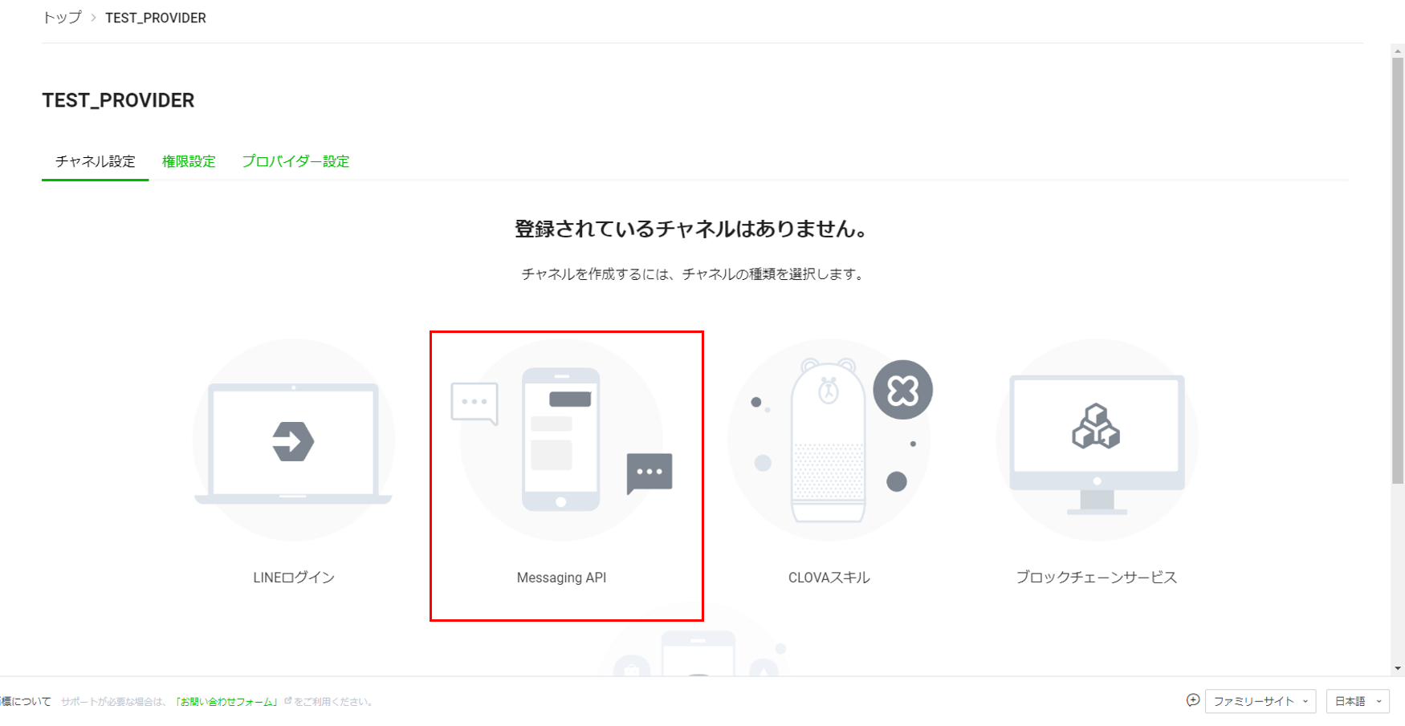Open the 権限設定 tab

tap(189, 161)
